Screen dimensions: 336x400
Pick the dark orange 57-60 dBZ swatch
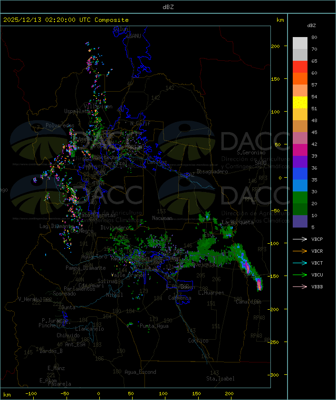click(300, 78)
